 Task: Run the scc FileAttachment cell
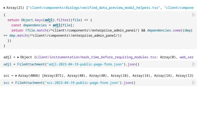coord(193,83)
